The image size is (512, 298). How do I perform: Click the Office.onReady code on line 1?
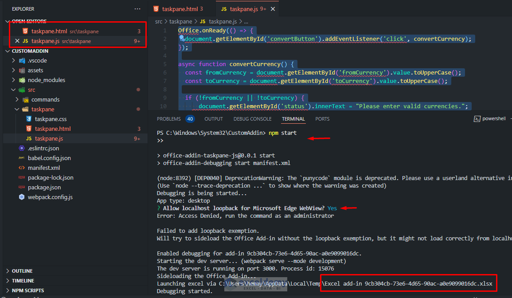[215, 31]
